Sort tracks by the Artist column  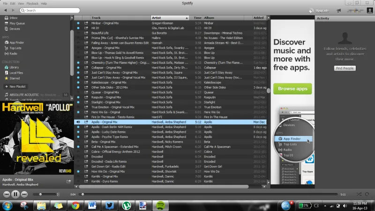point(171,17)
